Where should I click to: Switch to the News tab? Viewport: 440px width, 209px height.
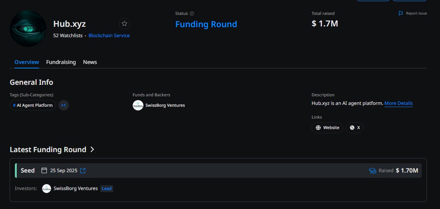(x=90, y=62)
